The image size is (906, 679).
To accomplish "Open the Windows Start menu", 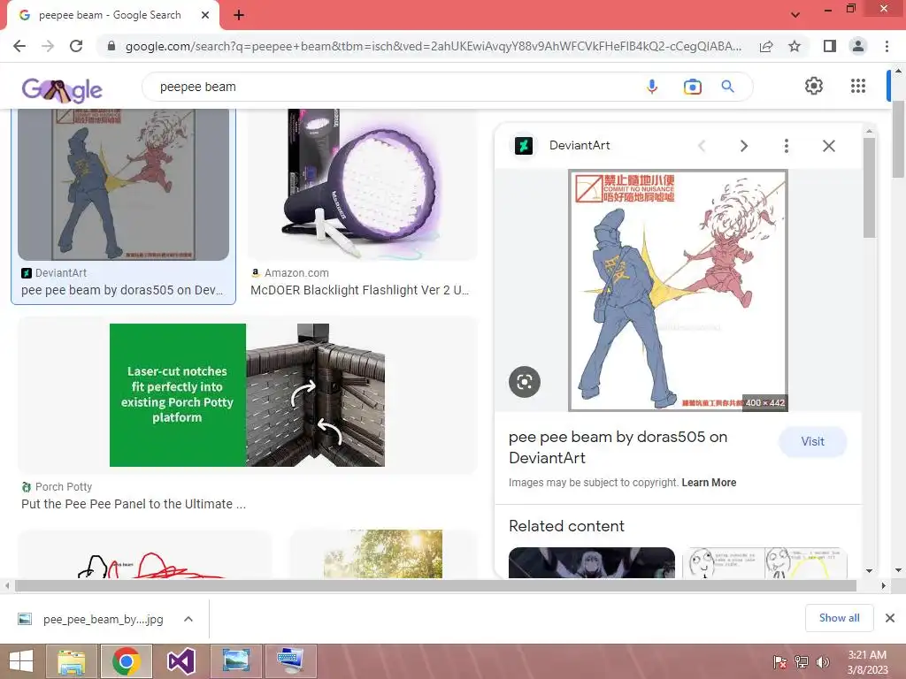I will 21,661.
